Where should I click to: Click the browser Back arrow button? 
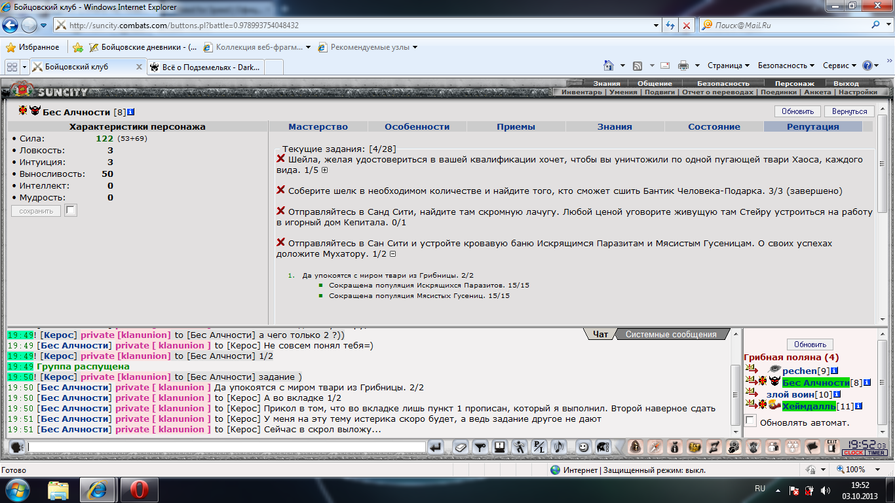[x=10, y=26]
